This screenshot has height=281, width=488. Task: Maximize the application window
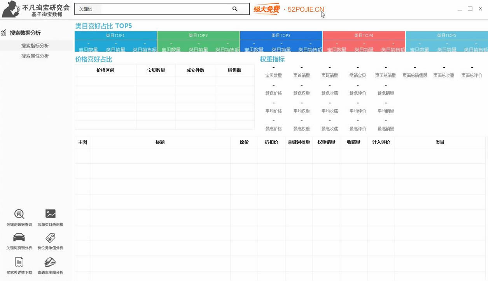click(470, 9)
